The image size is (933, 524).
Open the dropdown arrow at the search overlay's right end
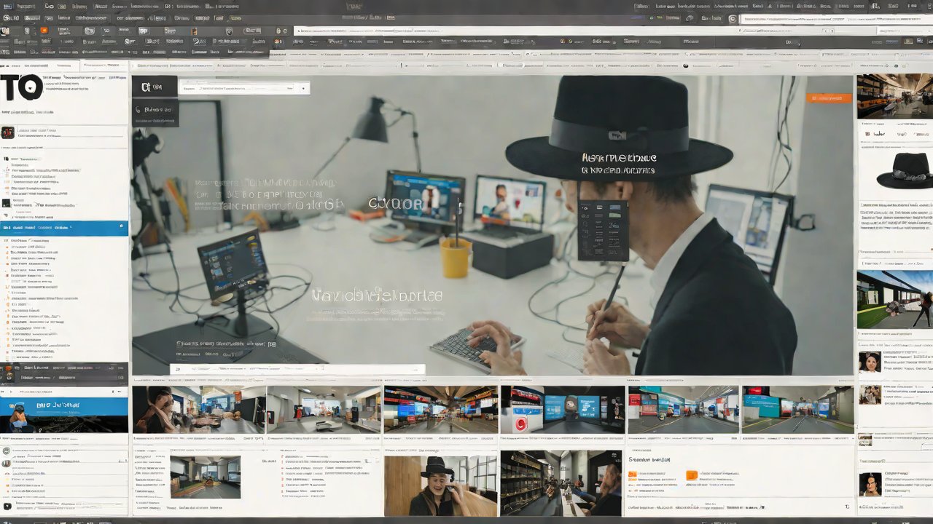click(x=302, y=88)
